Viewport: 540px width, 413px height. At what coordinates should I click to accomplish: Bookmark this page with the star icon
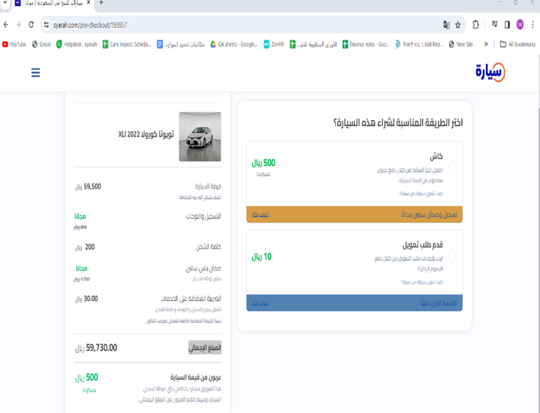click(x=458, y=25)
